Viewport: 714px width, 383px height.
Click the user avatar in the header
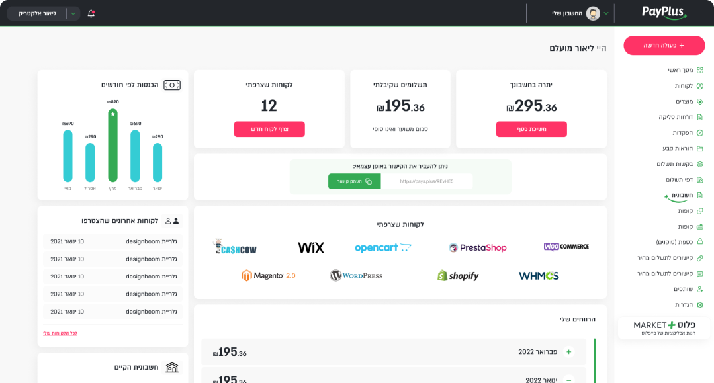click(593, 13)
